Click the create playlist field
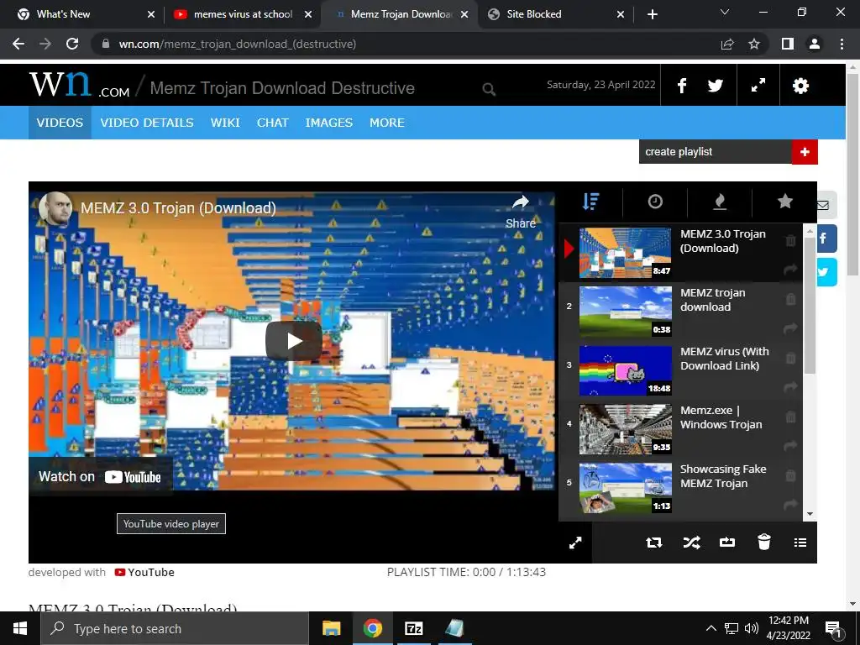The width and height of the screenshot is (860, 645). pyautogui.click(x=716, y=152)
